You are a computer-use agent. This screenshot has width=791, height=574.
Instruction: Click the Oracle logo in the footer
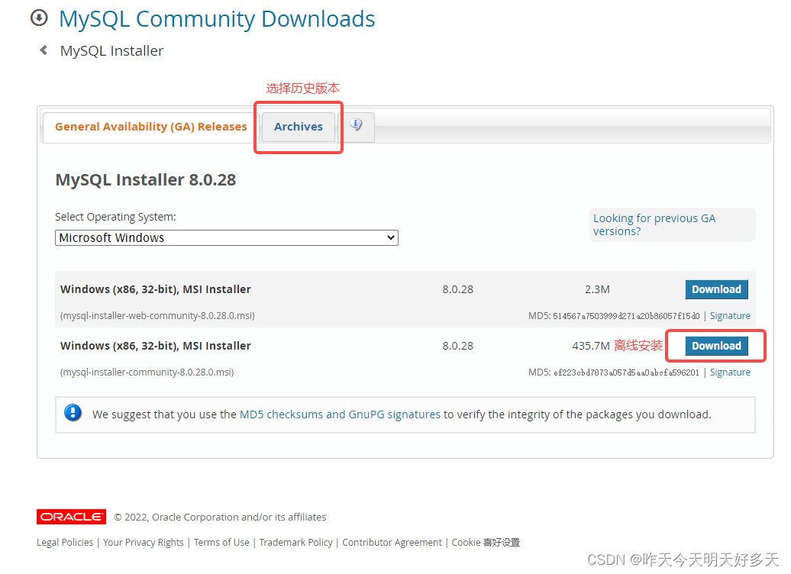(x=71, y=517)
